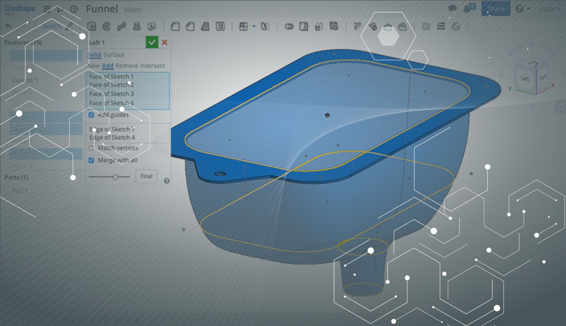The width and height of the screenshot is (566, 326).
Task: Expand the pattern tool dropdown arrow
Action: tap(254, 27)
